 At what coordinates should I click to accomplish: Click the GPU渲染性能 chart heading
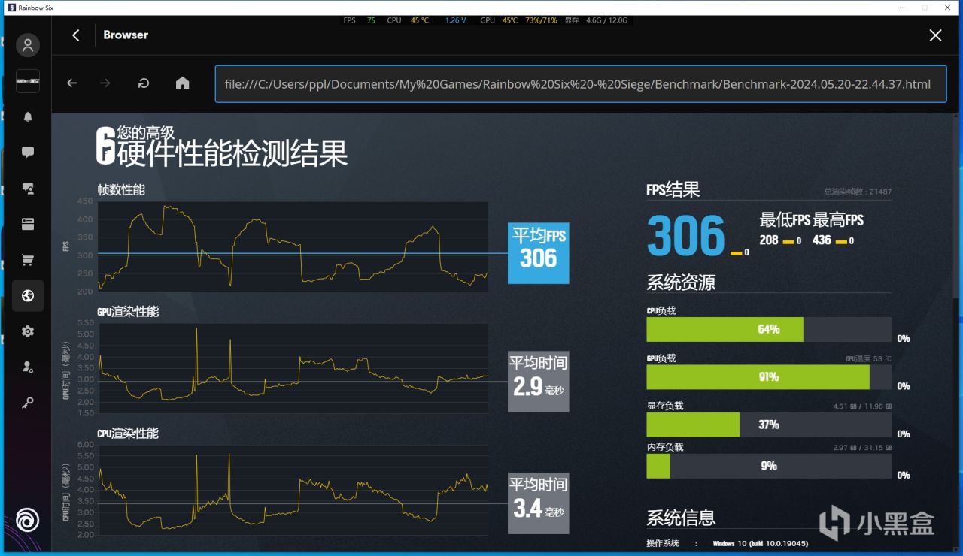click(128, 312)
